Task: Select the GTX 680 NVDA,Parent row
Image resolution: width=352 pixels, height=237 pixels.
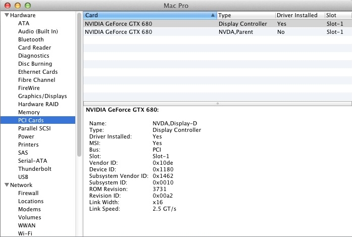Action: point(218,32)
